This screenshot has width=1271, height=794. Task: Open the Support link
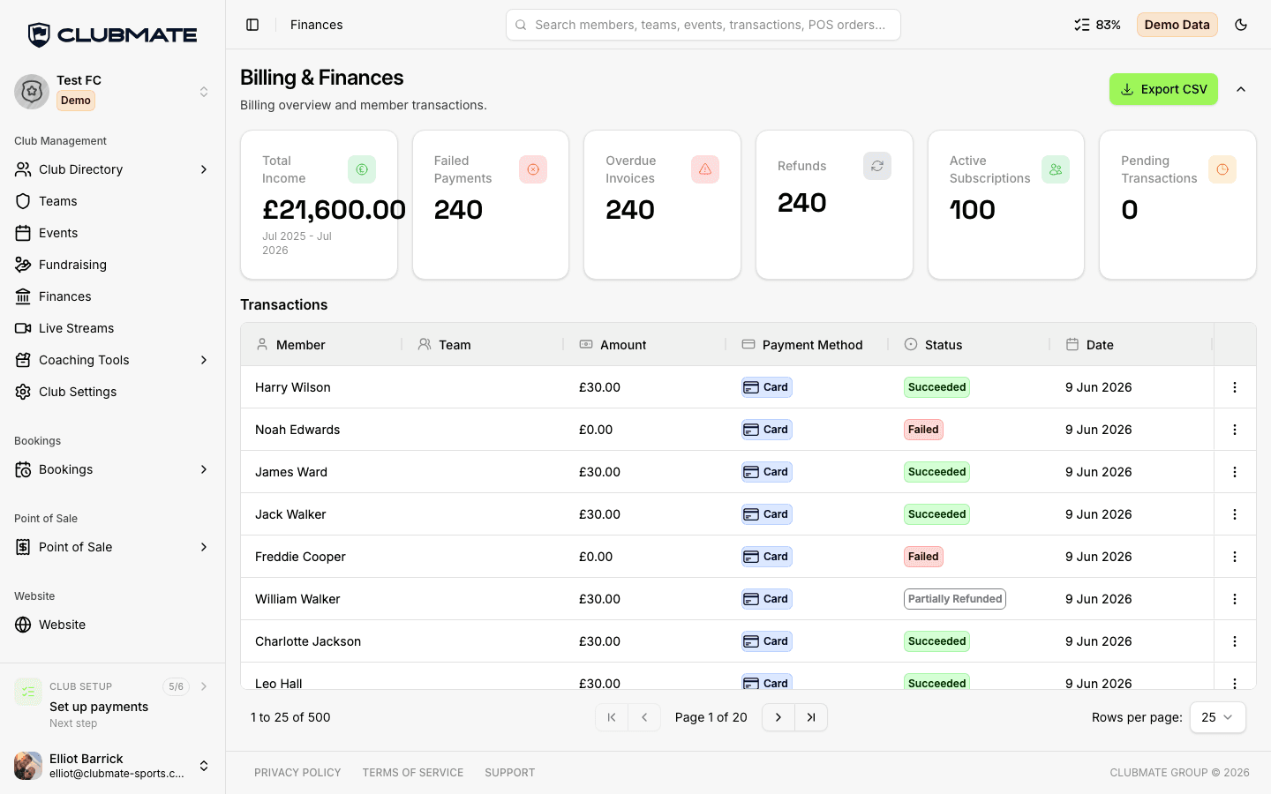[x=510, y=773]
